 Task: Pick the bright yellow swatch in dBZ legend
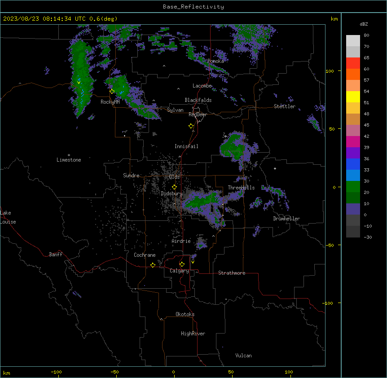coord(353,97)
